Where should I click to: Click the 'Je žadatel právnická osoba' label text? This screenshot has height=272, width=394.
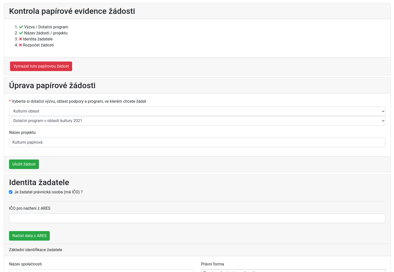(48, 192)
